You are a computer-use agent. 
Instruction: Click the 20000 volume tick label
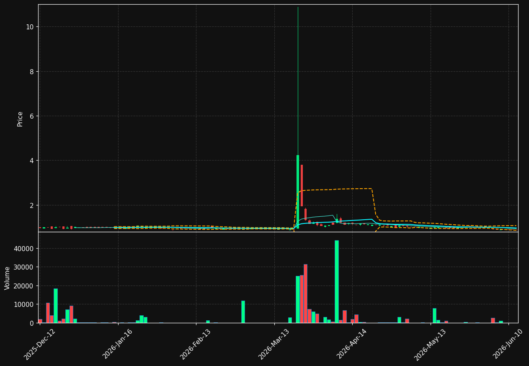24,286
